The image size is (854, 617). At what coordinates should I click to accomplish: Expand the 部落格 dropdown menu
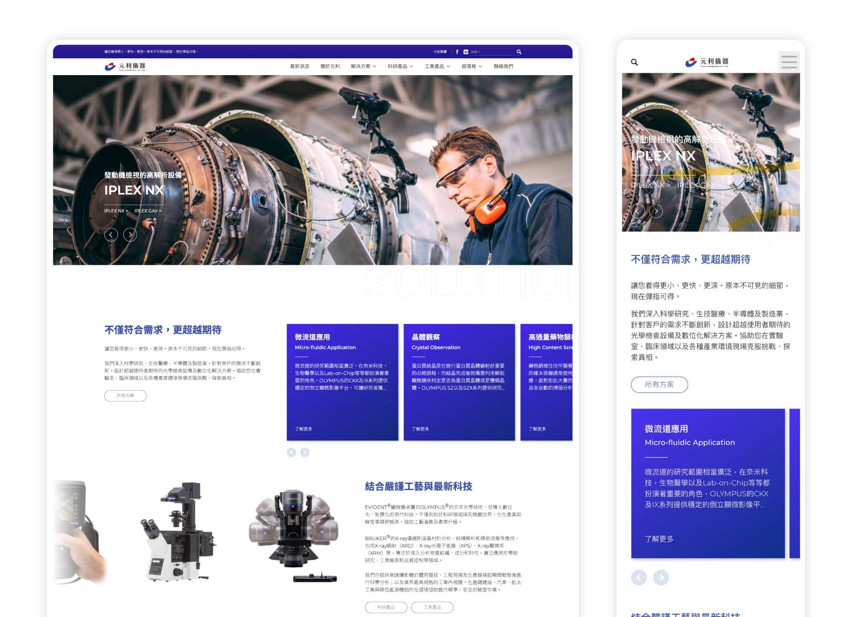click(472, 66)
